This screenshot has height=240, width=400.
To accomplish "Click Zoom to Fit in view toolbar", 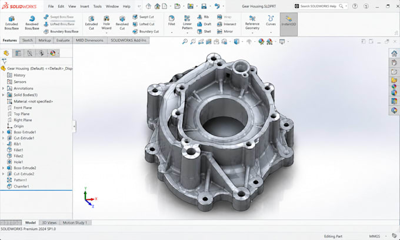I will coord(185,42).
